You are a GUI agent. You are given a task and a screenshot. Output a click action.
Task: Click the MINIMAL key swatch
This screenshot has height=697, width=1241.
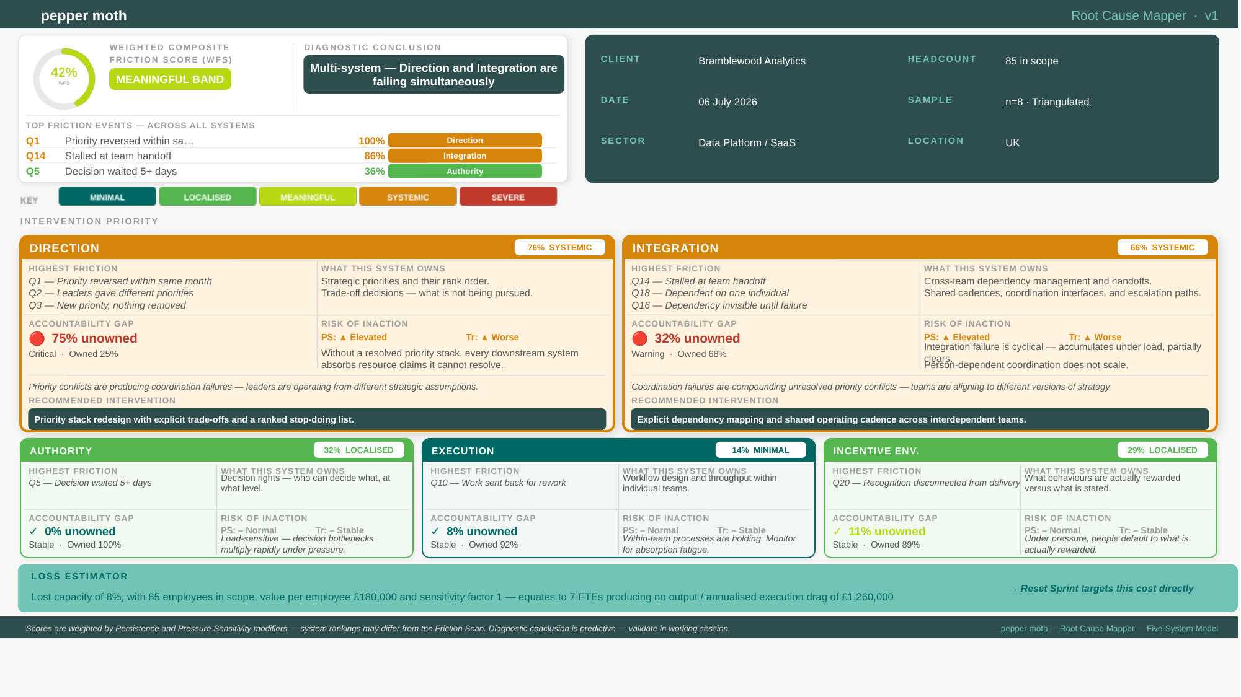tap(107, 197)
